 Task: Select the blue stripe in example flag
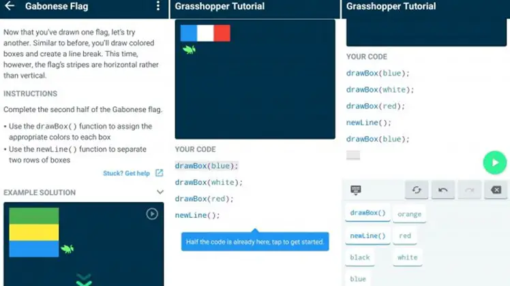pos(34,249)
